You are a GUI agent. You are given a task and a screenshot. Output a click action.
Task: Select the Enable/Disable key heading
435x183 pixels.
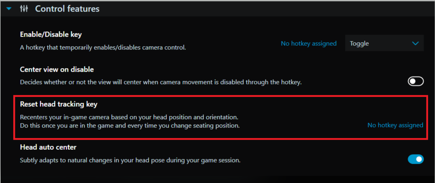[51, 35]
